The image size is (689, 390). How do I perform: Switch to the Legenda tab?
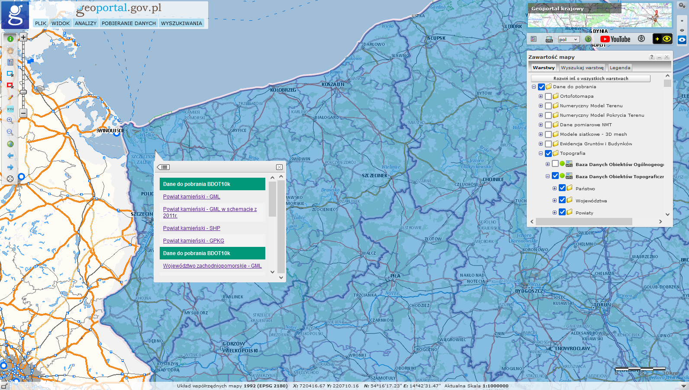[620, 68]
